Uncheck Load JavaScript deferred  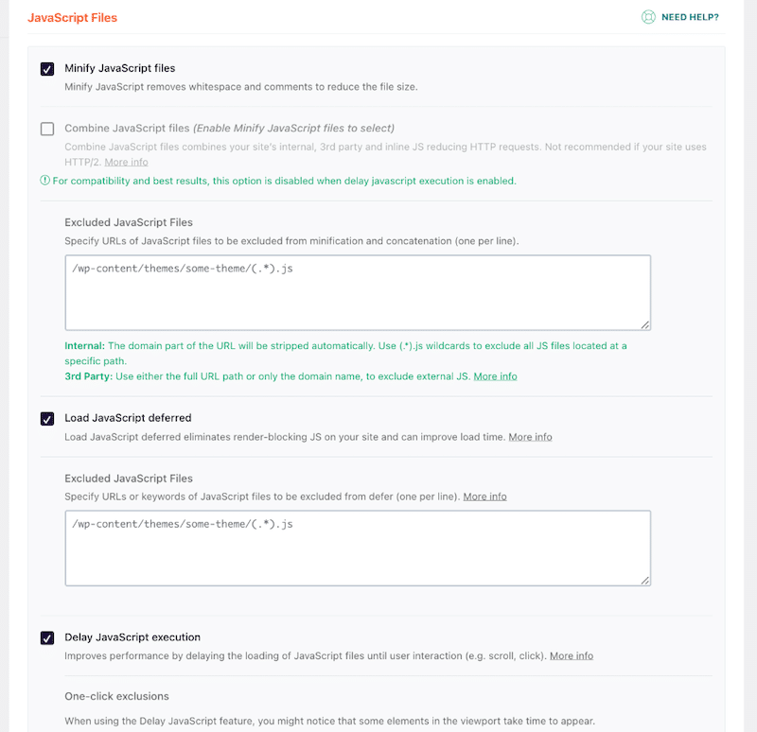pyautogui.click(x=46, y=418)
